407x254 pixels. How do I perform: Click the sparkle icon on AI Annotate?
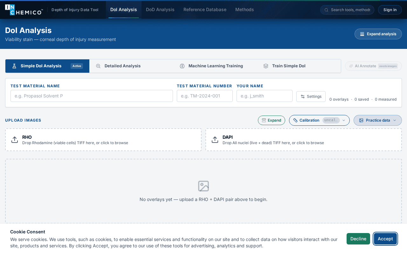click(x=351, y=66)
